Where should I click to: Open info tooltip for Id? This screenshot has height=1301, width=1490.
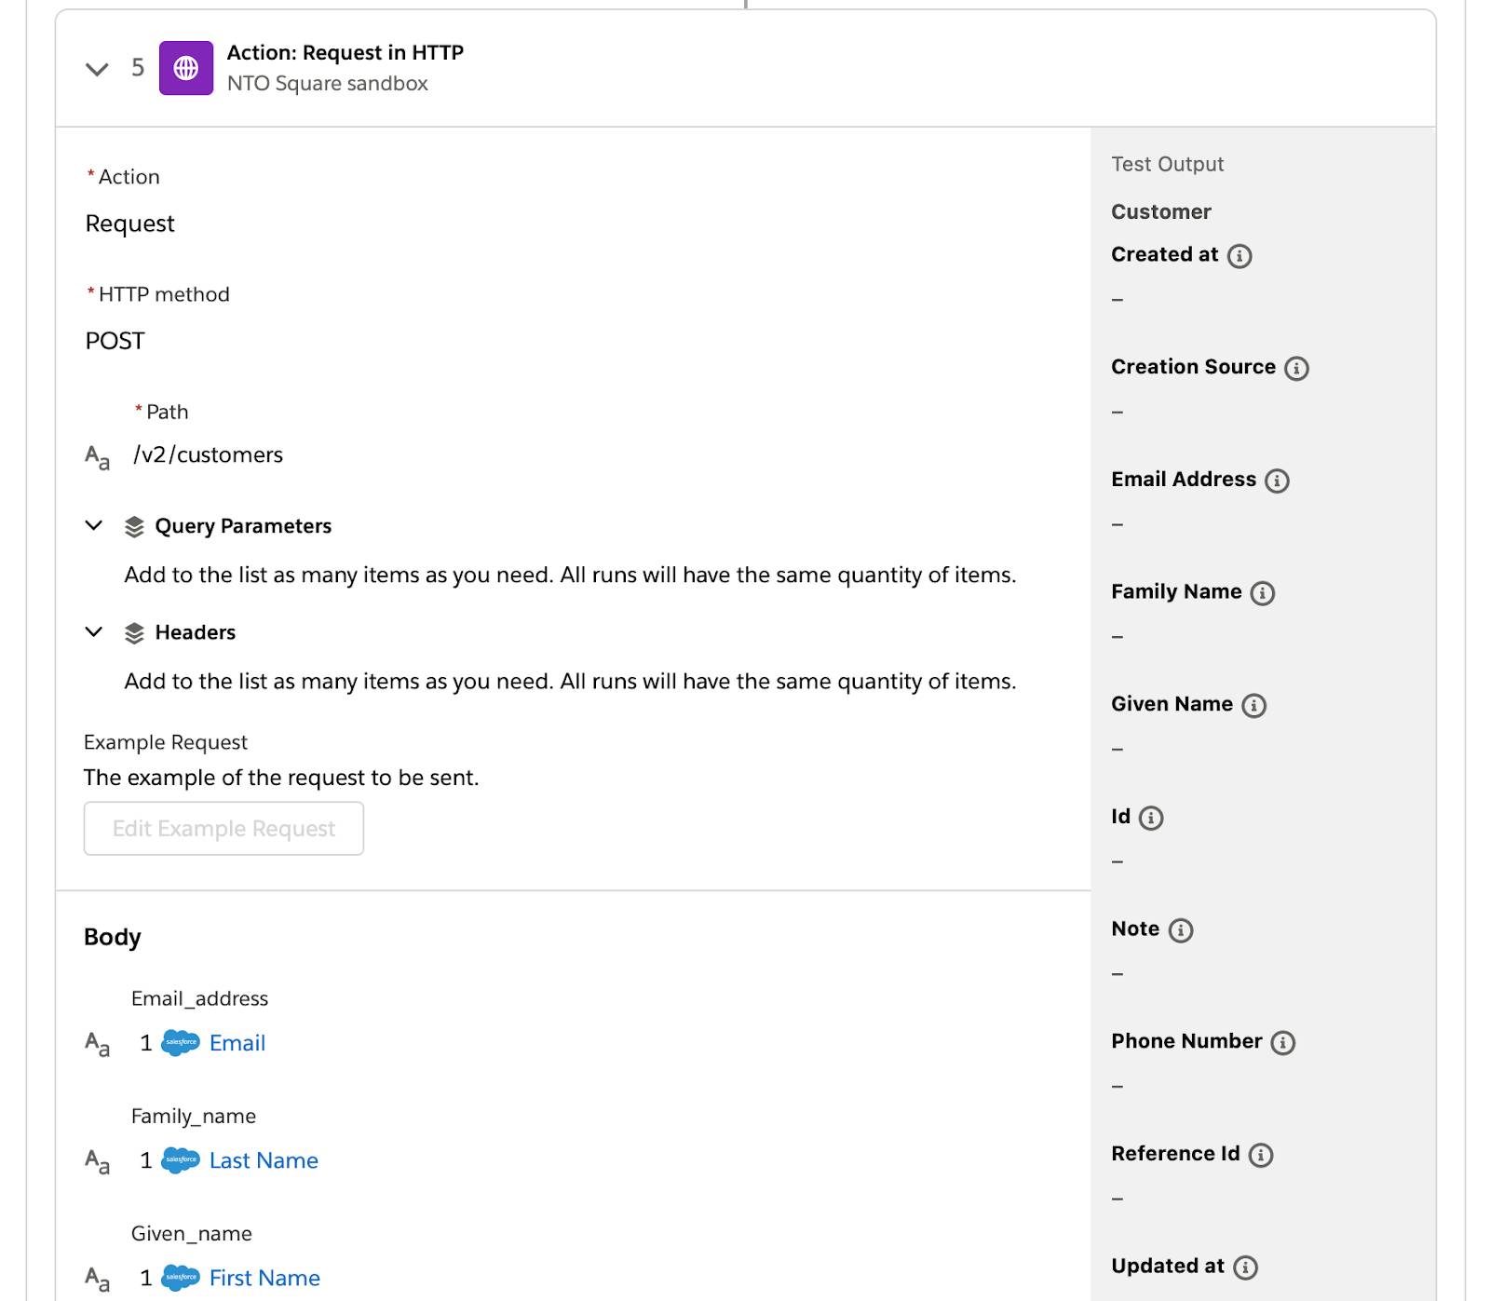1151,818
